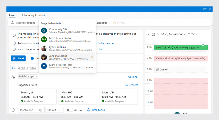Jump to today in calendar pane
This screenshot has width=219, height=120.
pyautogui.click(x=153, y=34)
